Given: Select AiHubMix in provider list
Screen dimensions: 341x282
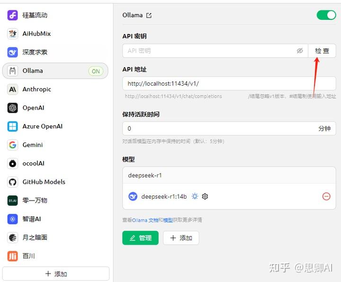Looking at the screenshot, I should (55, 34).
